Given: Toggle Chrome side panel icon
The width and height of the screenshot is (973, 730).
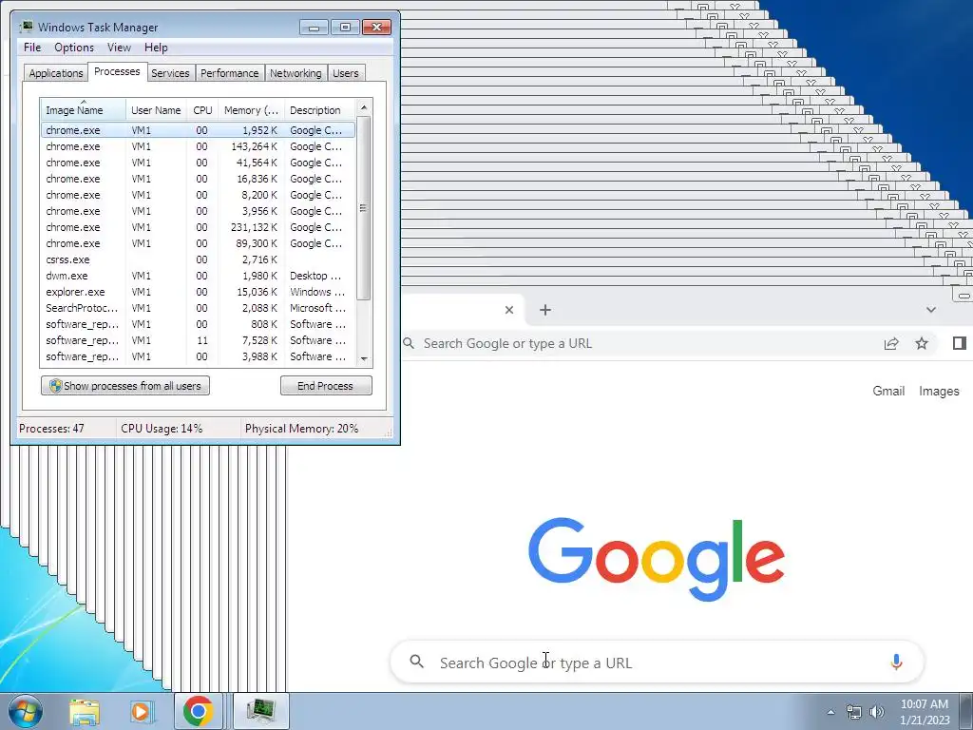Looking at the screenshot, I should coord(960,343).
